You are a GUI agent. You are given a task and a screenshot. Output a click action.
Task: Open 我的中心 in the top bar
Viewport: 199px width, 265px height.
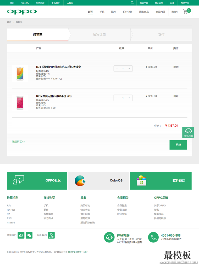144,3
